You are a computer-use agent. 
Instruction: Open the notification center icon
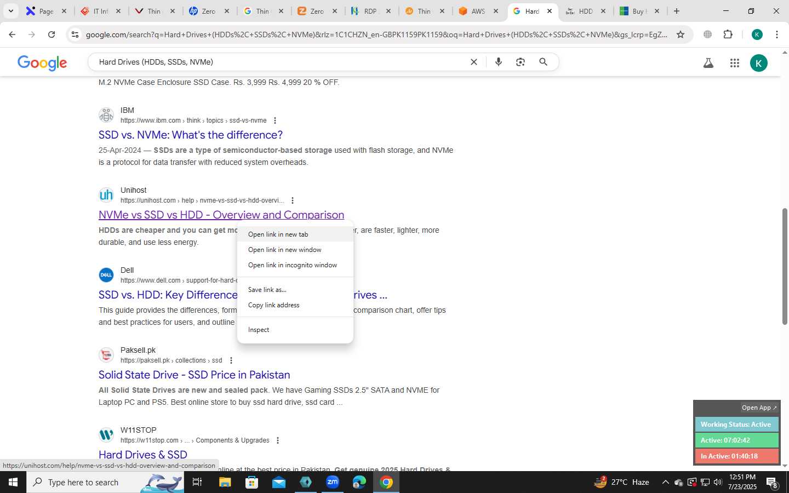[772, 483]
